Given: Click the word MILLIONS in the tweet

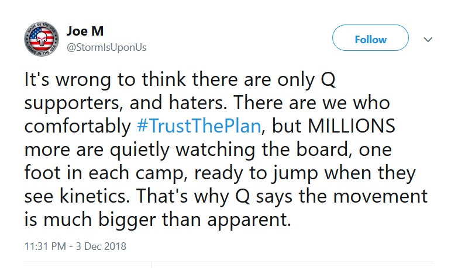Looking at the screenshot, I should (x=352, y=126).
